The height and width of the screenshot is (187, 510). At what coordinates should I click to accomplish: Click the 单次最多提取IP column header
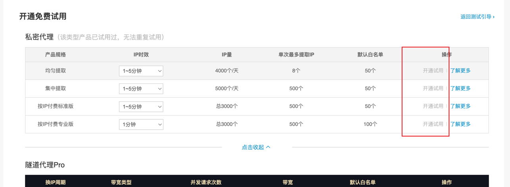(296, 55)
